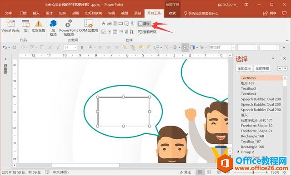Insert the Option Button control
The image size is (291, 176).
click(109, 32)
